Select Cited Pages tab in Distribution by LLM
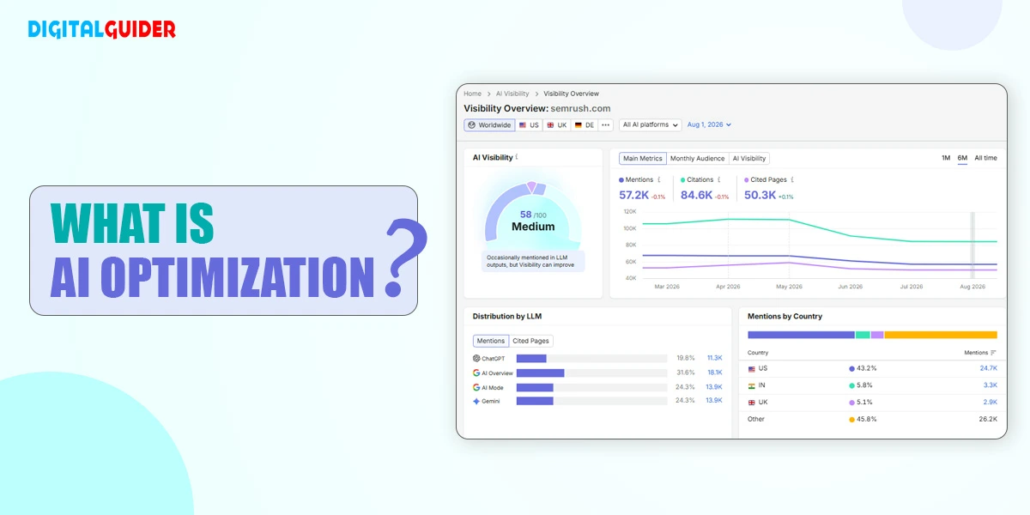1030x515 pixels. [x=531, y=341]
